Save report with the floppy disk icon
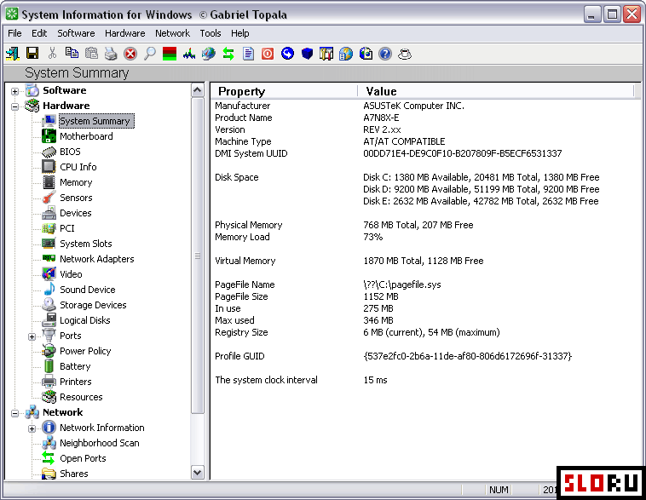This screenshot has height=500, width=646. click(x=32, y=53)
